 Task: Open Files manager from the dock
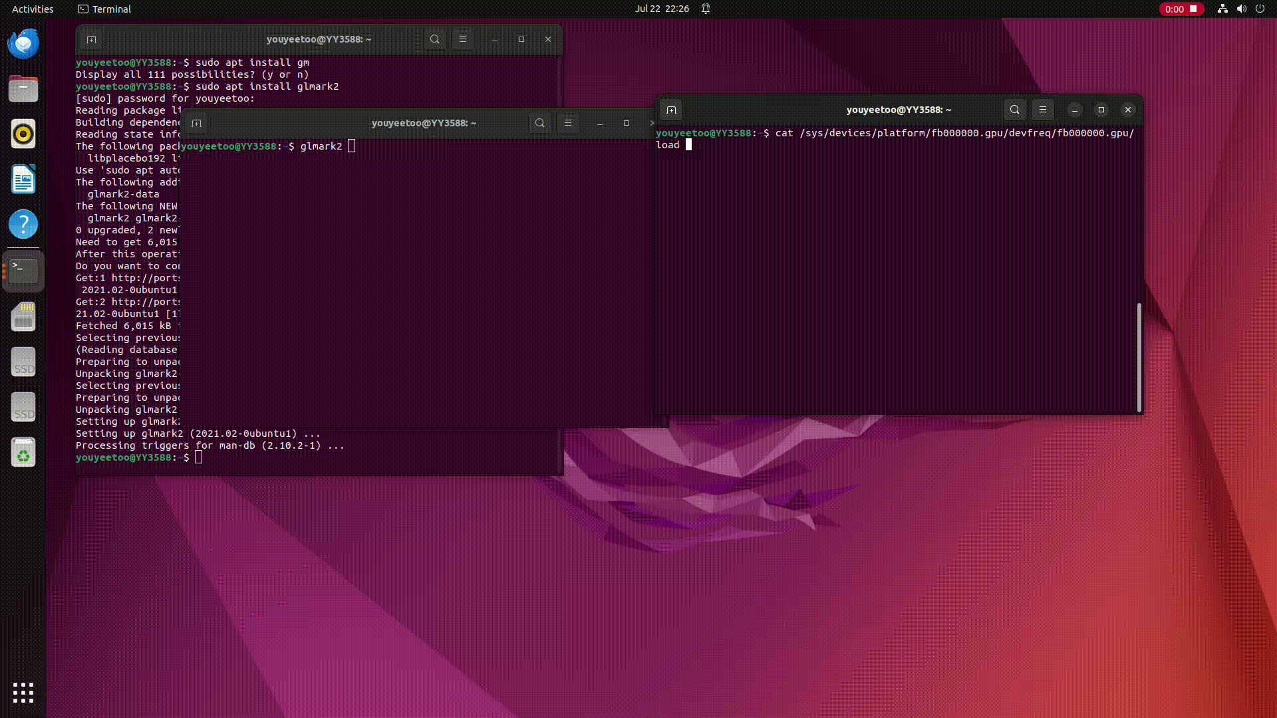(x=23, y=89)
